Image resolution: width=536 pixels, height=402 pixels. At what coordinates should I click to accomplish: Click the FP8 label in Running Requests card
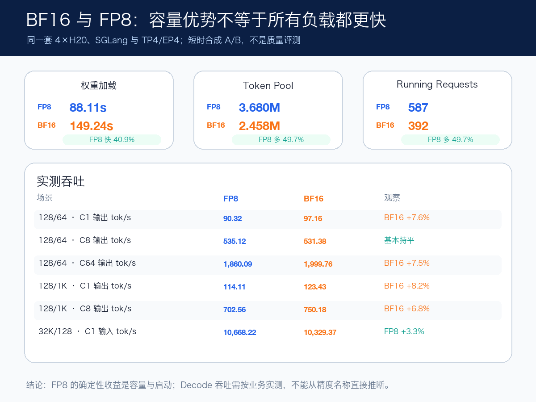(x=383, y=107)
